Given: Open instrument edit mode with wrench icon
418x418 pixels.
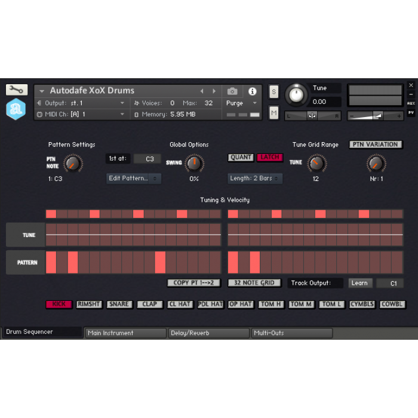Looking at the screenshot, I should 17,90.
